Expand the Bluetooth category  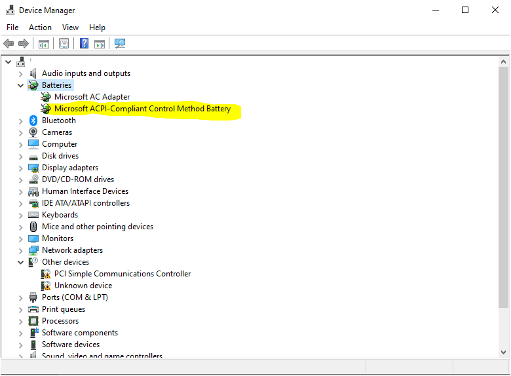point(20,121)
